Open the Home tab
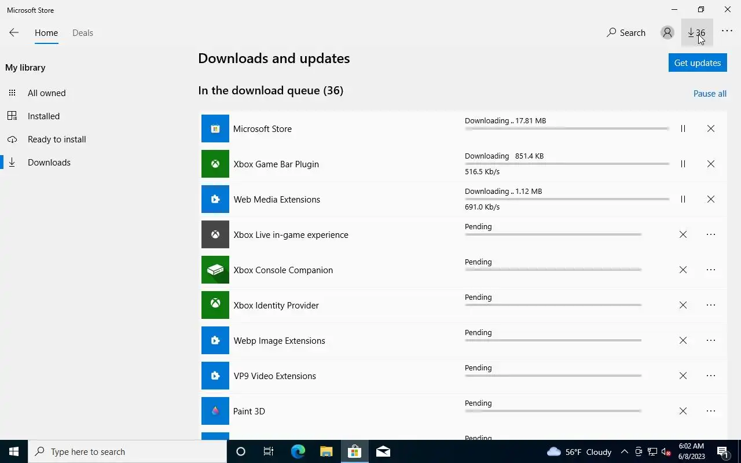741x463 pixels. coord(46,33)
